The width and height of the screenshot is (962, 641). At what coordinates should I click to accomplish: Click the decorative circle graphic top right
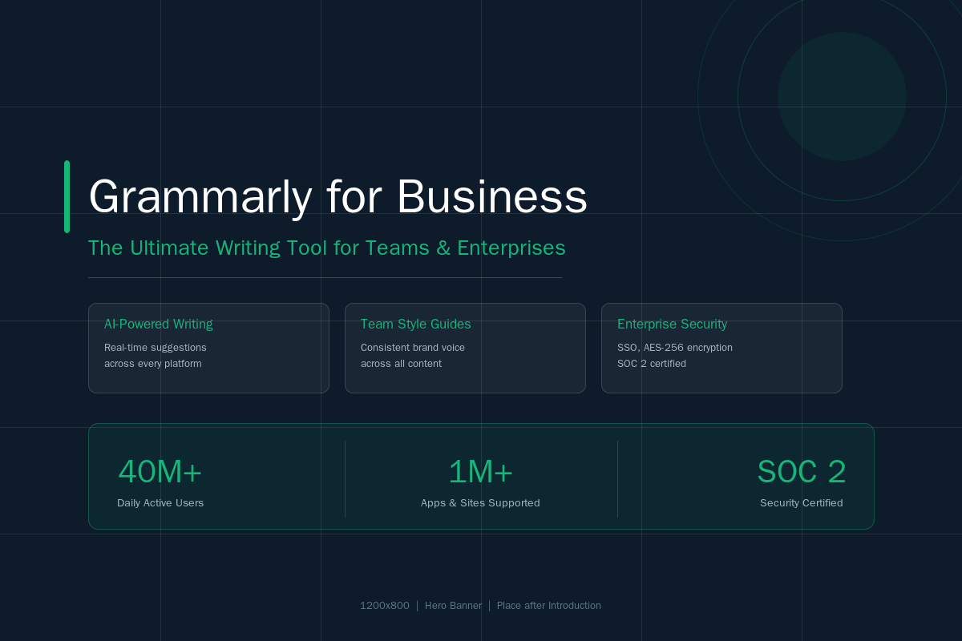pyautogui.click(x=842, y=96)
